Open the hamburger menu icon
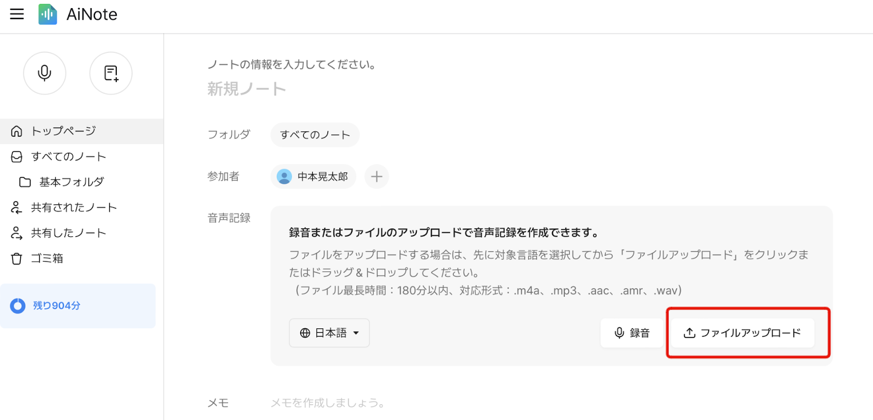Viewport: 873px width, 420px height. pyautogui.click(x=17, y=14)
